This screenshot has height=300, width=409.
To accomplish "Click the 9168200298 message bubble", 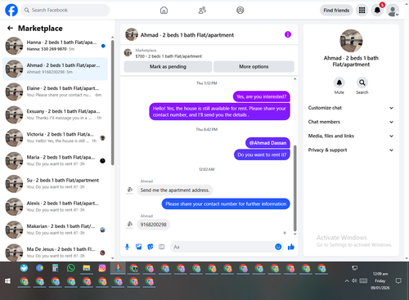I will (153, 225).
